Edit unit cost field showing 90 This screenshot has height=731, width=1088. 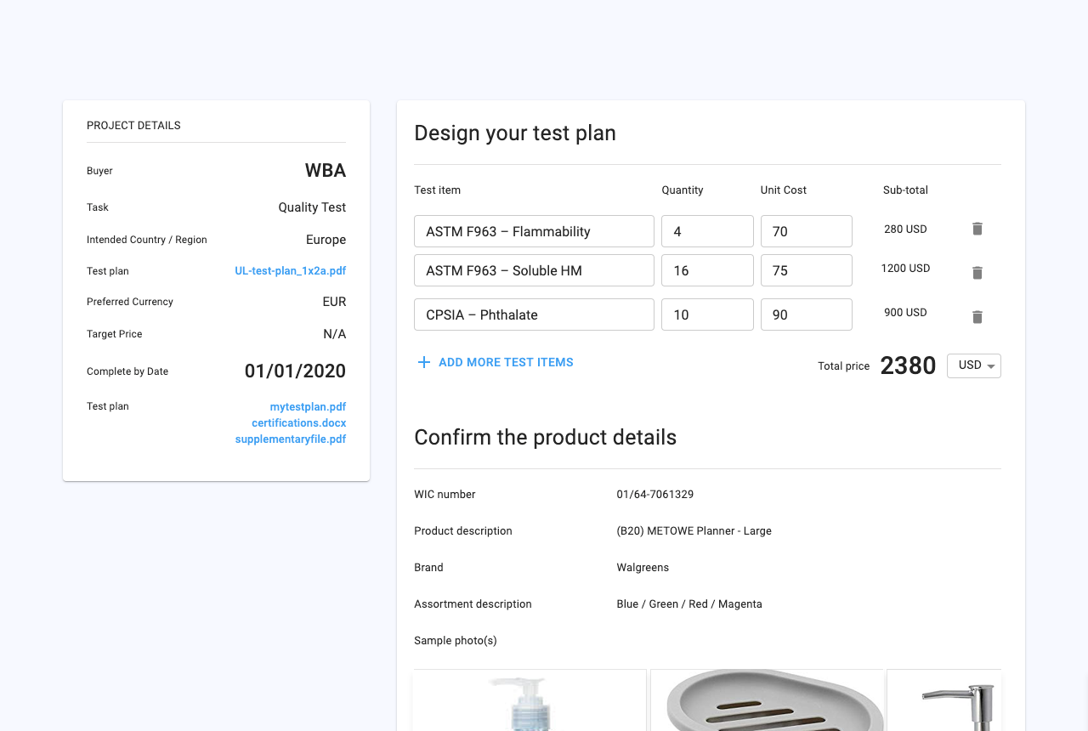(x=806, y=314)
